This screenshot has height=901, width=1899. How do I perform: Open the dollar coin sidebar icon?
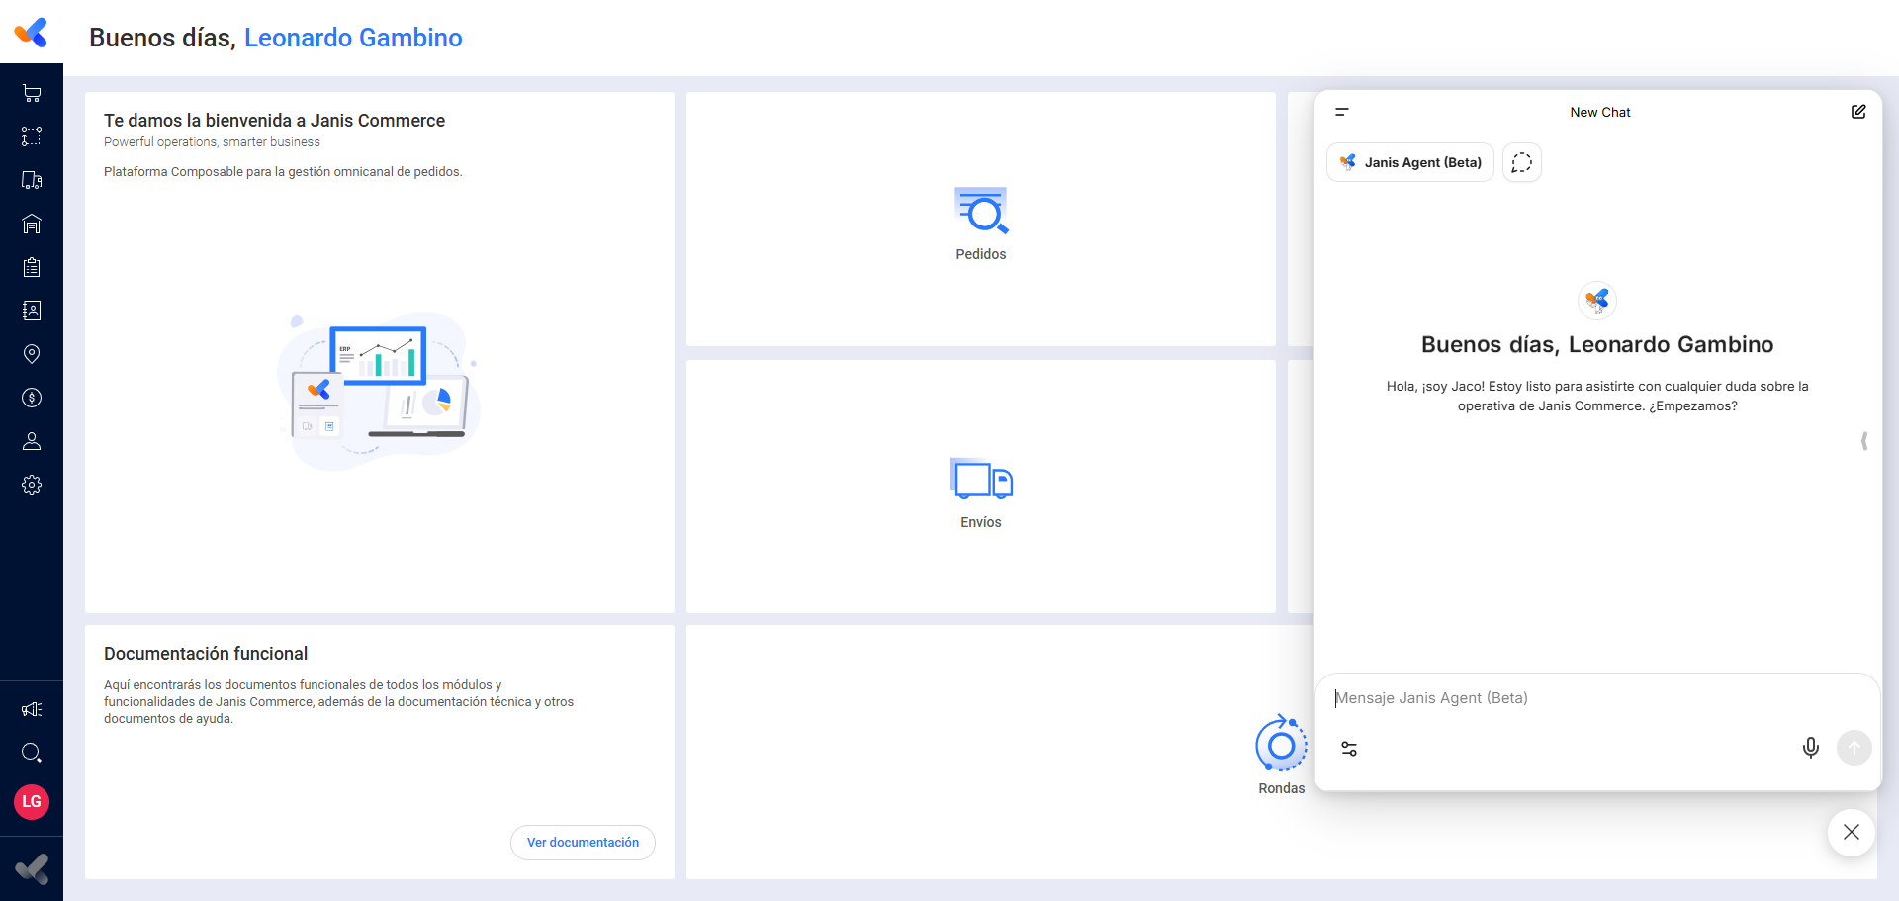click(x=32, y=398)
